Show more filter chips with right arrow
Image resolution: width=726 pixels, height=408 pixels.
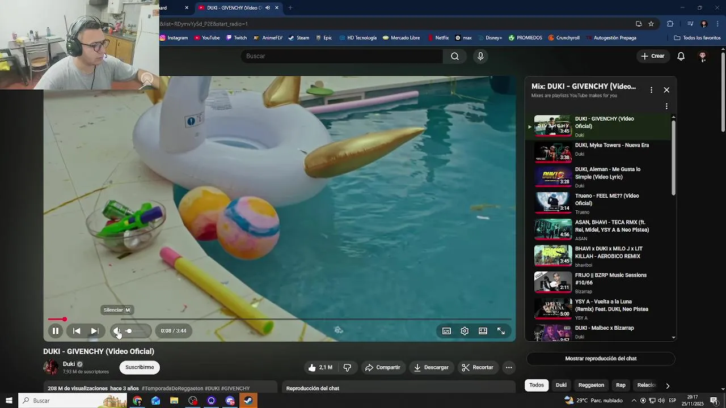(668, 385)
